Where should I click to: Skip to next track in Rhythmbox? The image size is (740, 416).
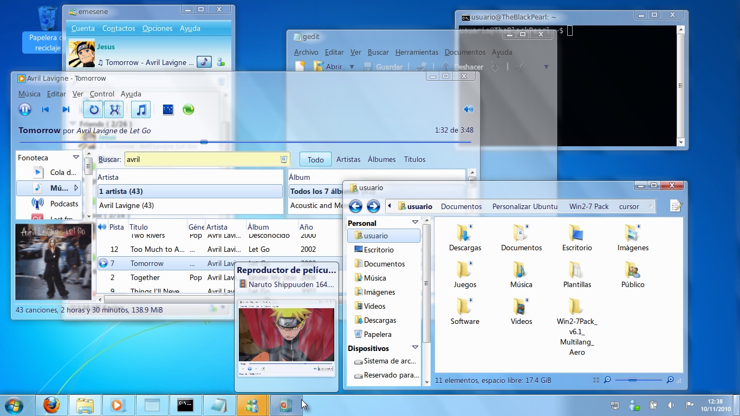click(x=66, y=109)
